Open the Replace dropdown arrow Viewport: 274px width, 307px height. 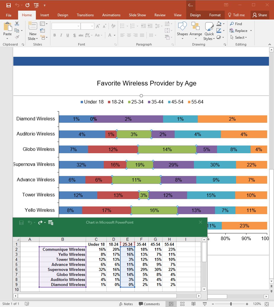(251, 31)
